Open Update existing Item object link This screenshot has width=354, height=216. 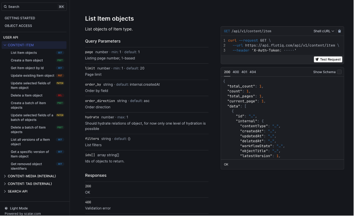[x=33, y=76]
